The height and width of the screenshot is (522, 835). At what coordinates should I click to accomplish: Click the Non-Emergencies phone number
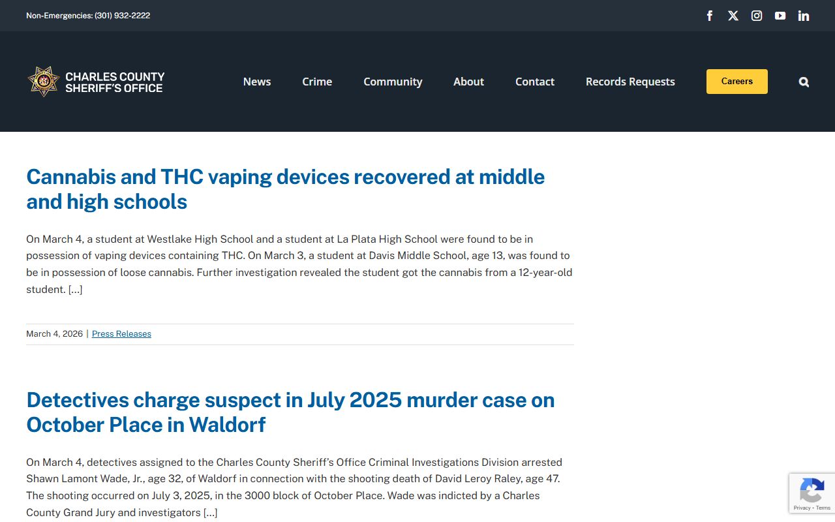[x=122, y=16]
